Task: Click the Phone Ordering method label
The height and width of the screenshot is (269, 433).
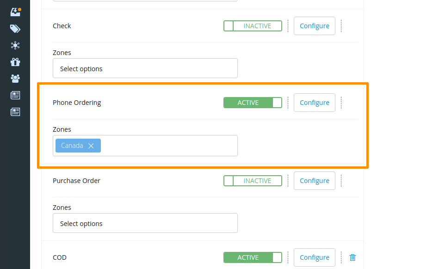Action: point(77,103)
